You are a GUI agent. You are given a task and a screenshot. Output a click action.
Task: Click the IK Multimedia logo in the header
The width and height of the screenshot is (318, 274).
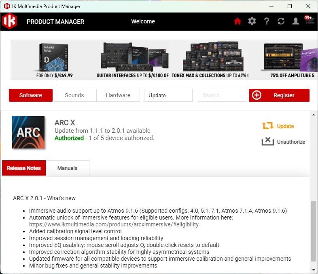[x=10, y=21]
